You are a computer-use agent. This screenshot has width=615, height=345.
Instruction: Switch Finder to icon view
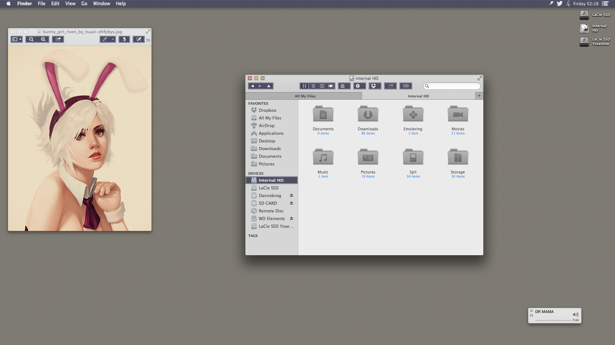[x=304, y=86]
